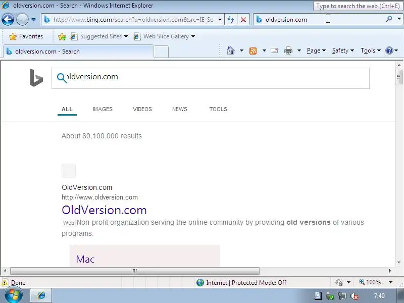Switch to the NEWS tab
The height and width of the screenshot is (303, 404).
(180, 109)
